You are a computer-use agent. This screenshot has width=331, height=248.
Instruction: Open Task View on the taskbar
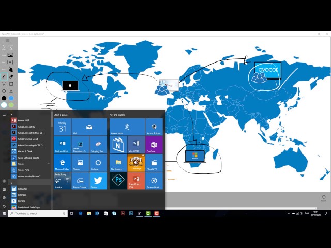pos(71,213)
